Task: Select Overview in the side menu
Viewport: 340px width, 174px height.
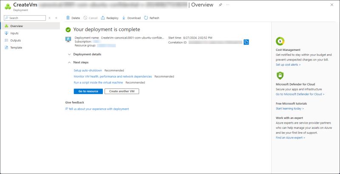Action: tap(30, 26)
